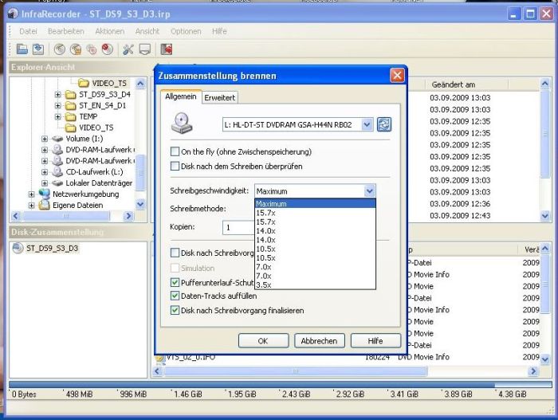Check 'Disk nach dem Schreiben überprüfen'

pos(175,166)
